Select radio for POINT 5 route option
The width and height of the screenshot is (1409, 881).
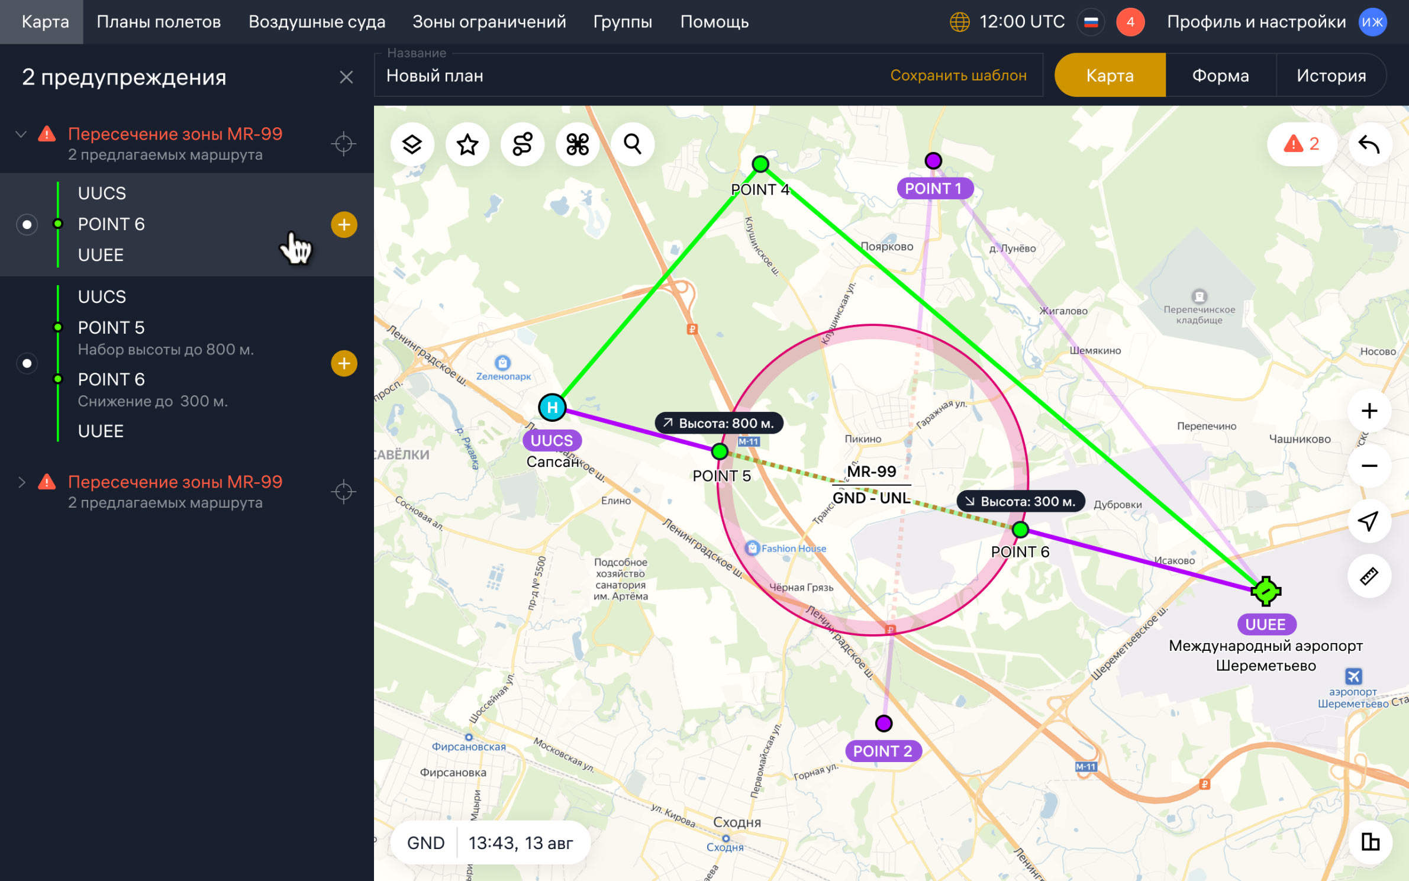(27, 363)
